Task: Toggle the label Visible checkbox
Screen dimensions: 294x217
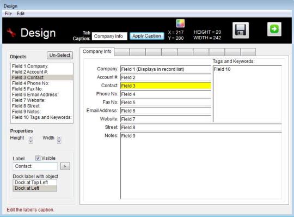Action: (38, 158)
